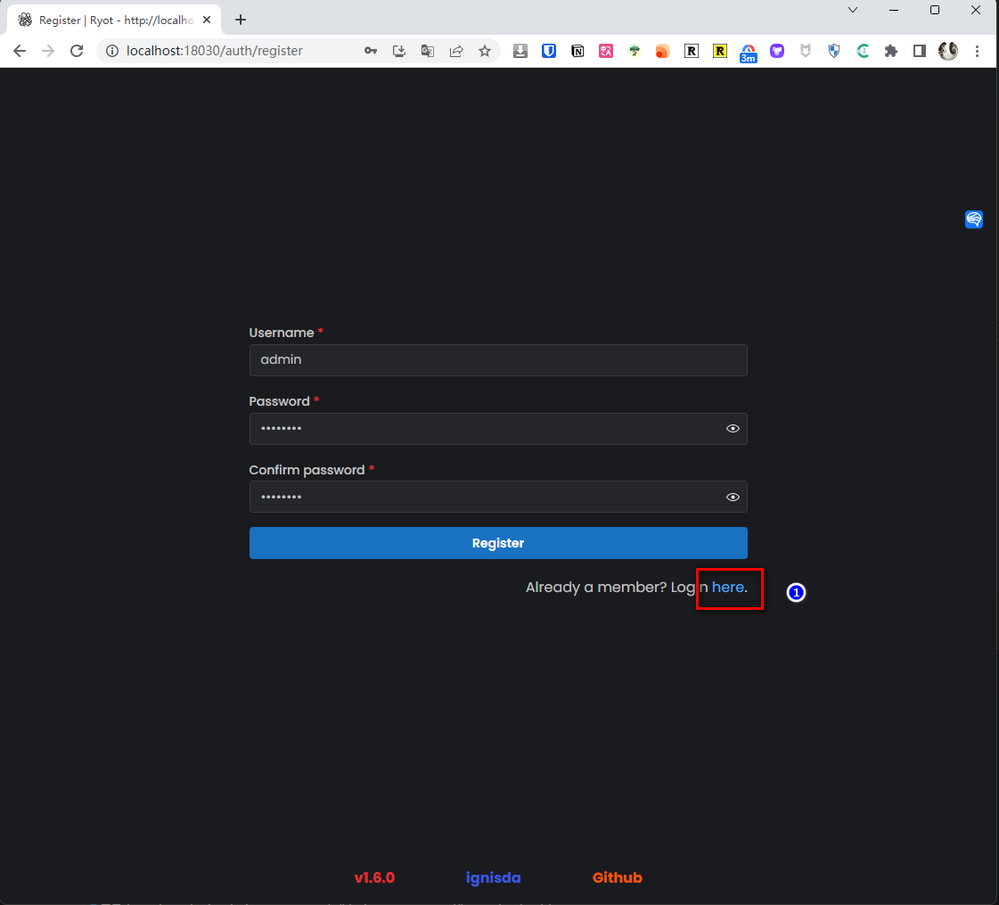Open the v1.6.0 version link
The height and width of the screenshot is (905, 999).
click(x=374, y=877)
